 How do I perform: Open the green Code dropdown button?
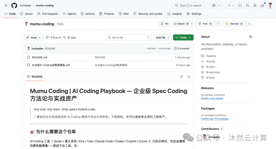click(x=183, y=37)
